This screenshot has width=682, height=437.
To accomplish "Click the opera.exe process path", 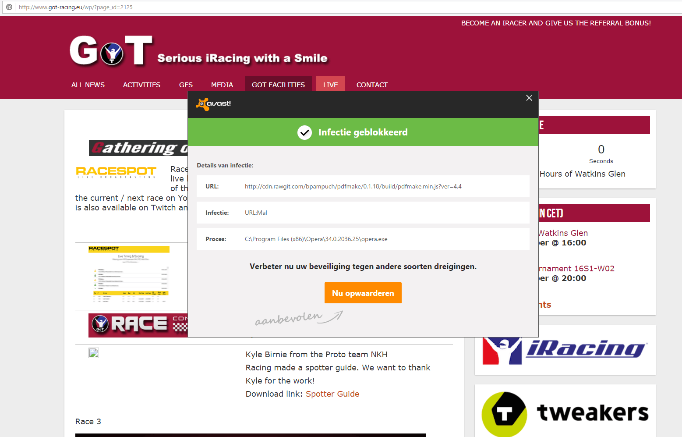I will [x=316, y=239].
